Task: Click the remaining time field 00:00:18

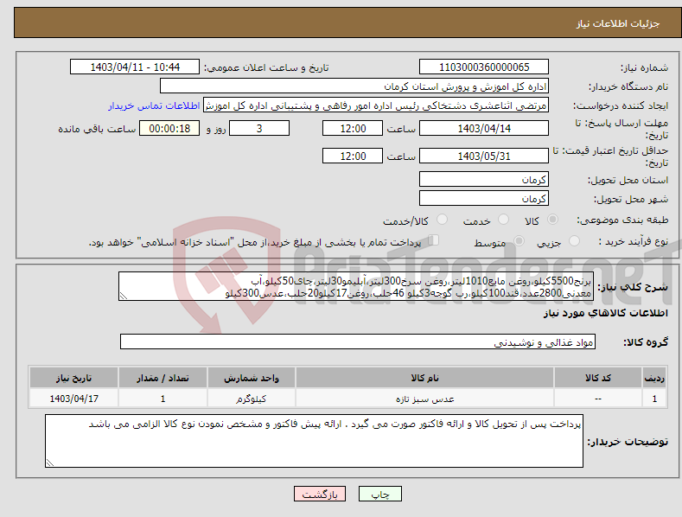Action: coord(169,128)
